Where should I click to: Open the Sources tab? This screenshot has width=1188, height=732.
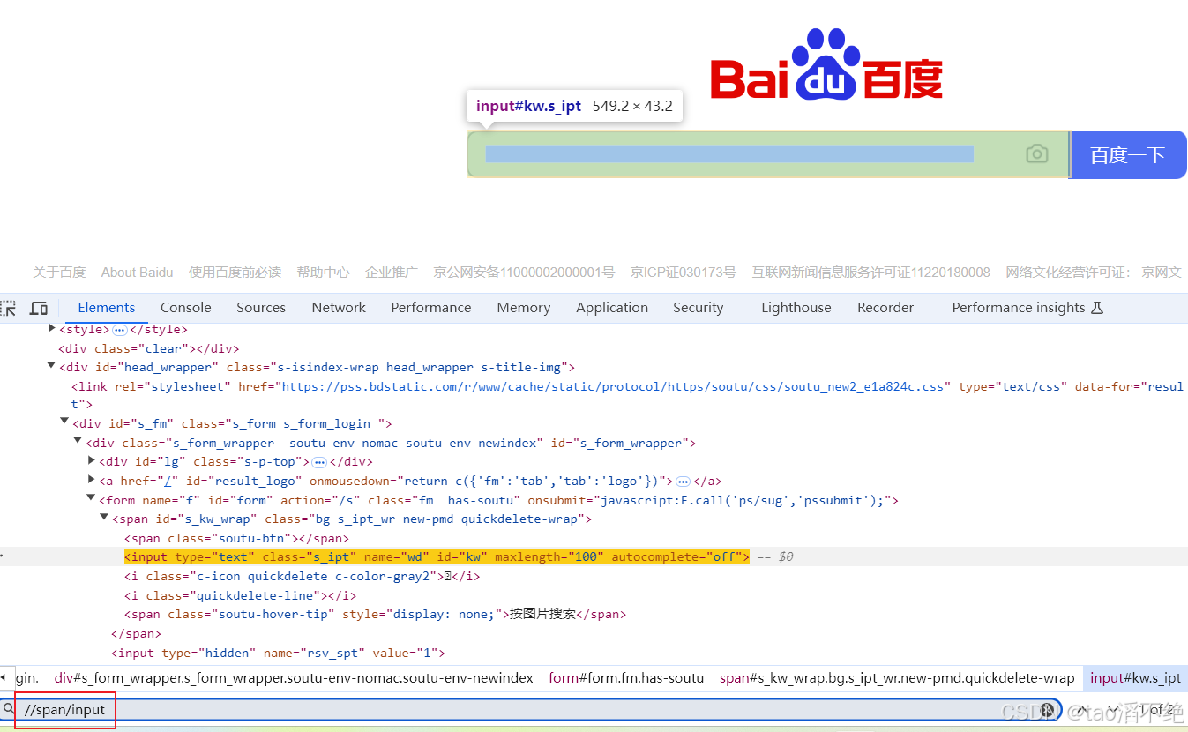261,308
